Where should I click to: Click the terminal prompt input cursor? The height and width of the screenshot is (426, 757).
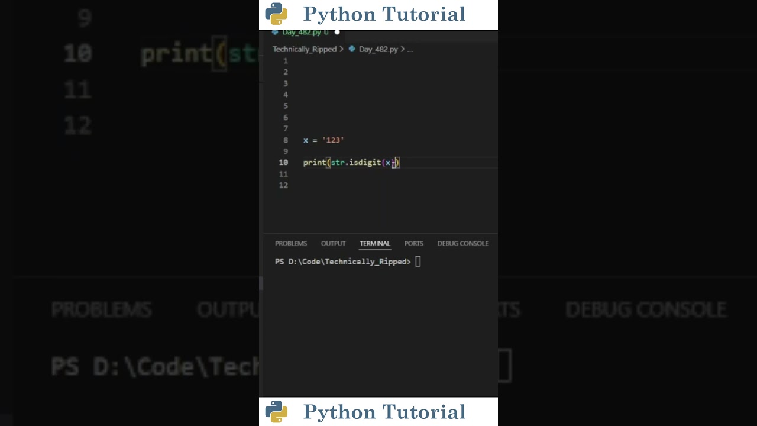(418, 262)
